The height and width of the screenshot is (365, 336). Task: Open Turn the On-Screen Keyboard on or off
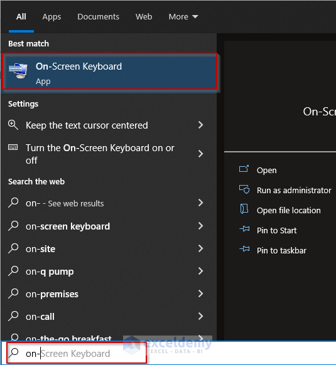(x=109, y=154)
